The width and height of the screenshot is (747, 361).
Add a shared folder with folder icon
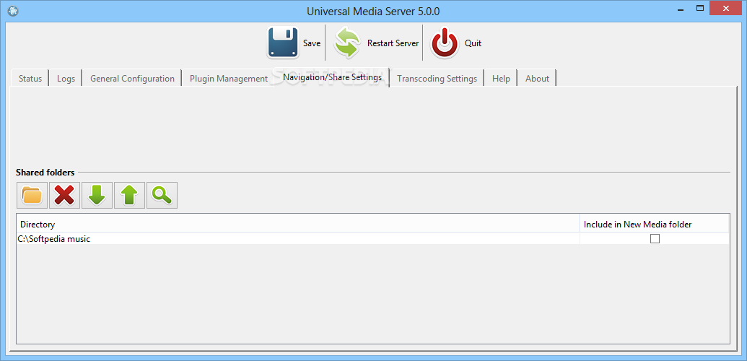coord(32,195)
